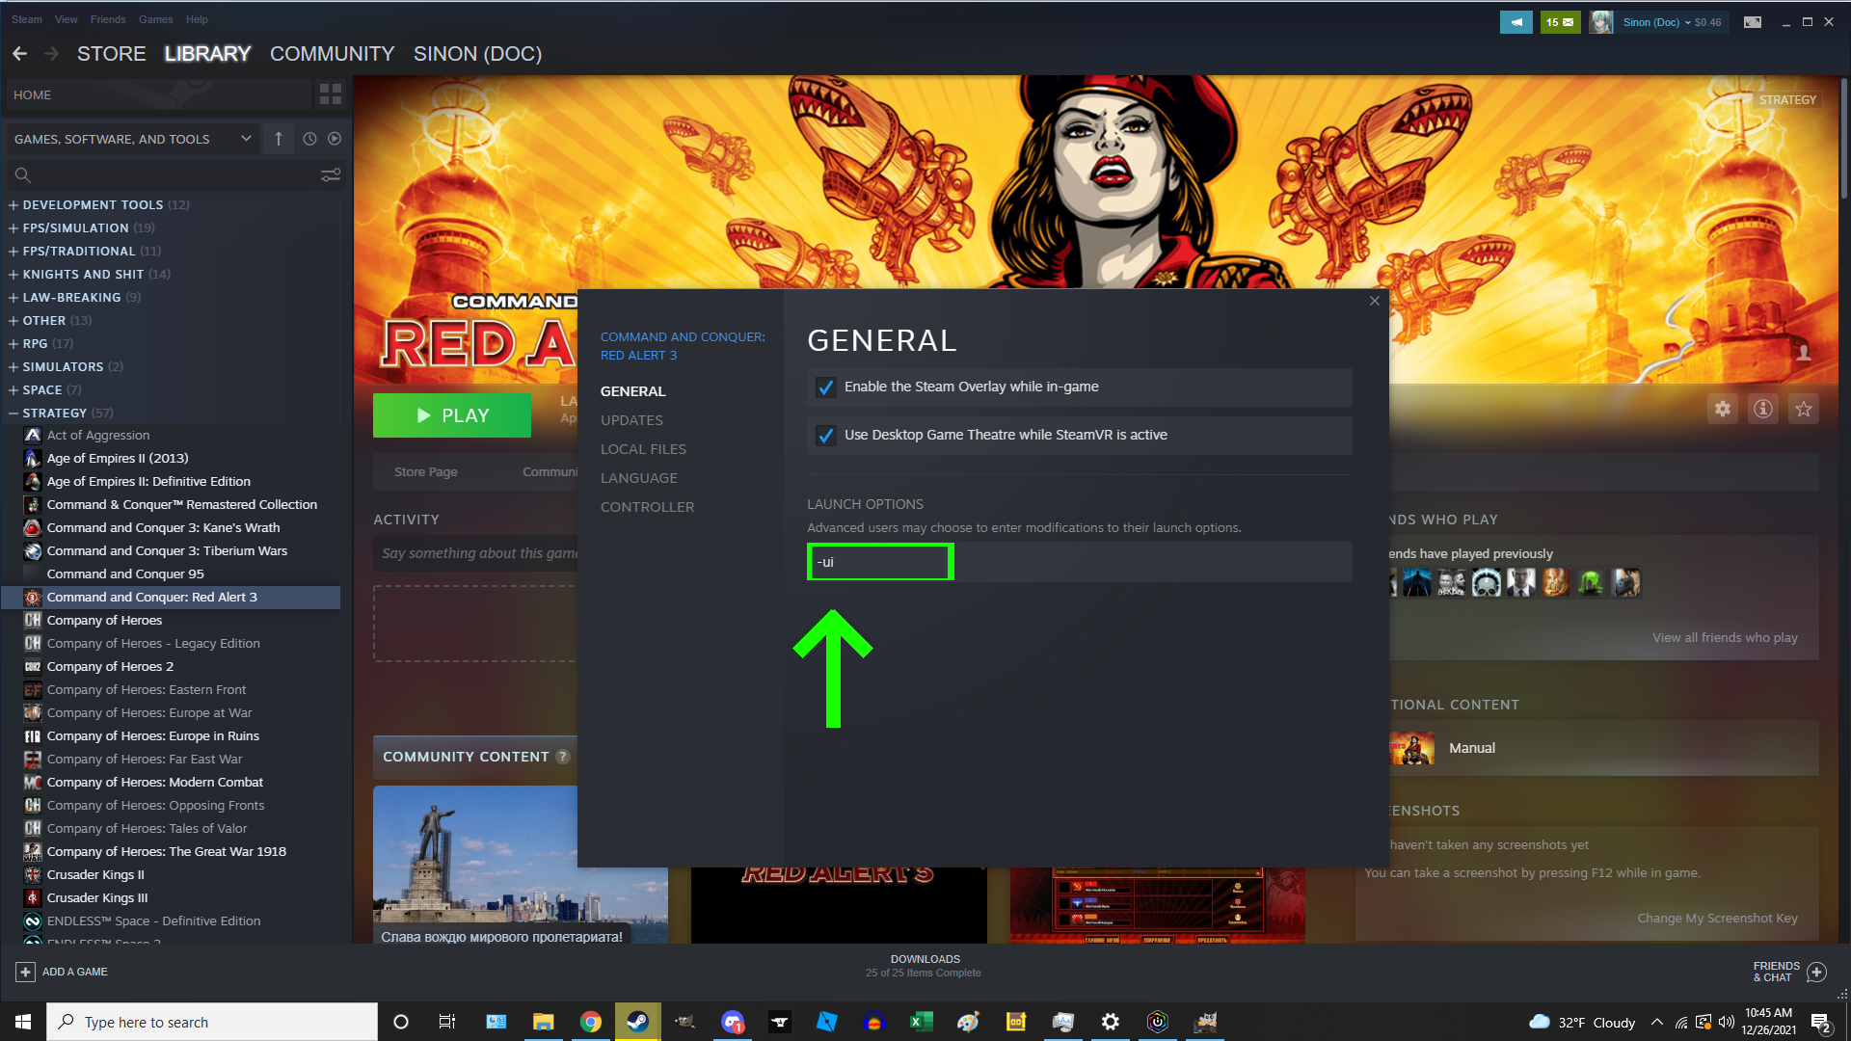This screenshot has height=1041, width=1851.
Task: Open game settings gear icon
Action: [1723, 409]
